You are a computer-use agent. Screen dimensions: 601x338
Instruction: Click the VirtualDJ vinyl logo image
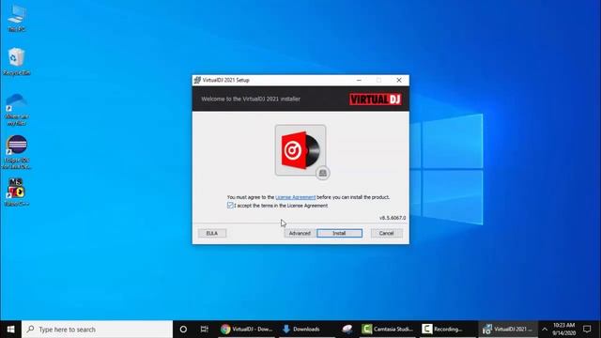[300, 150]
